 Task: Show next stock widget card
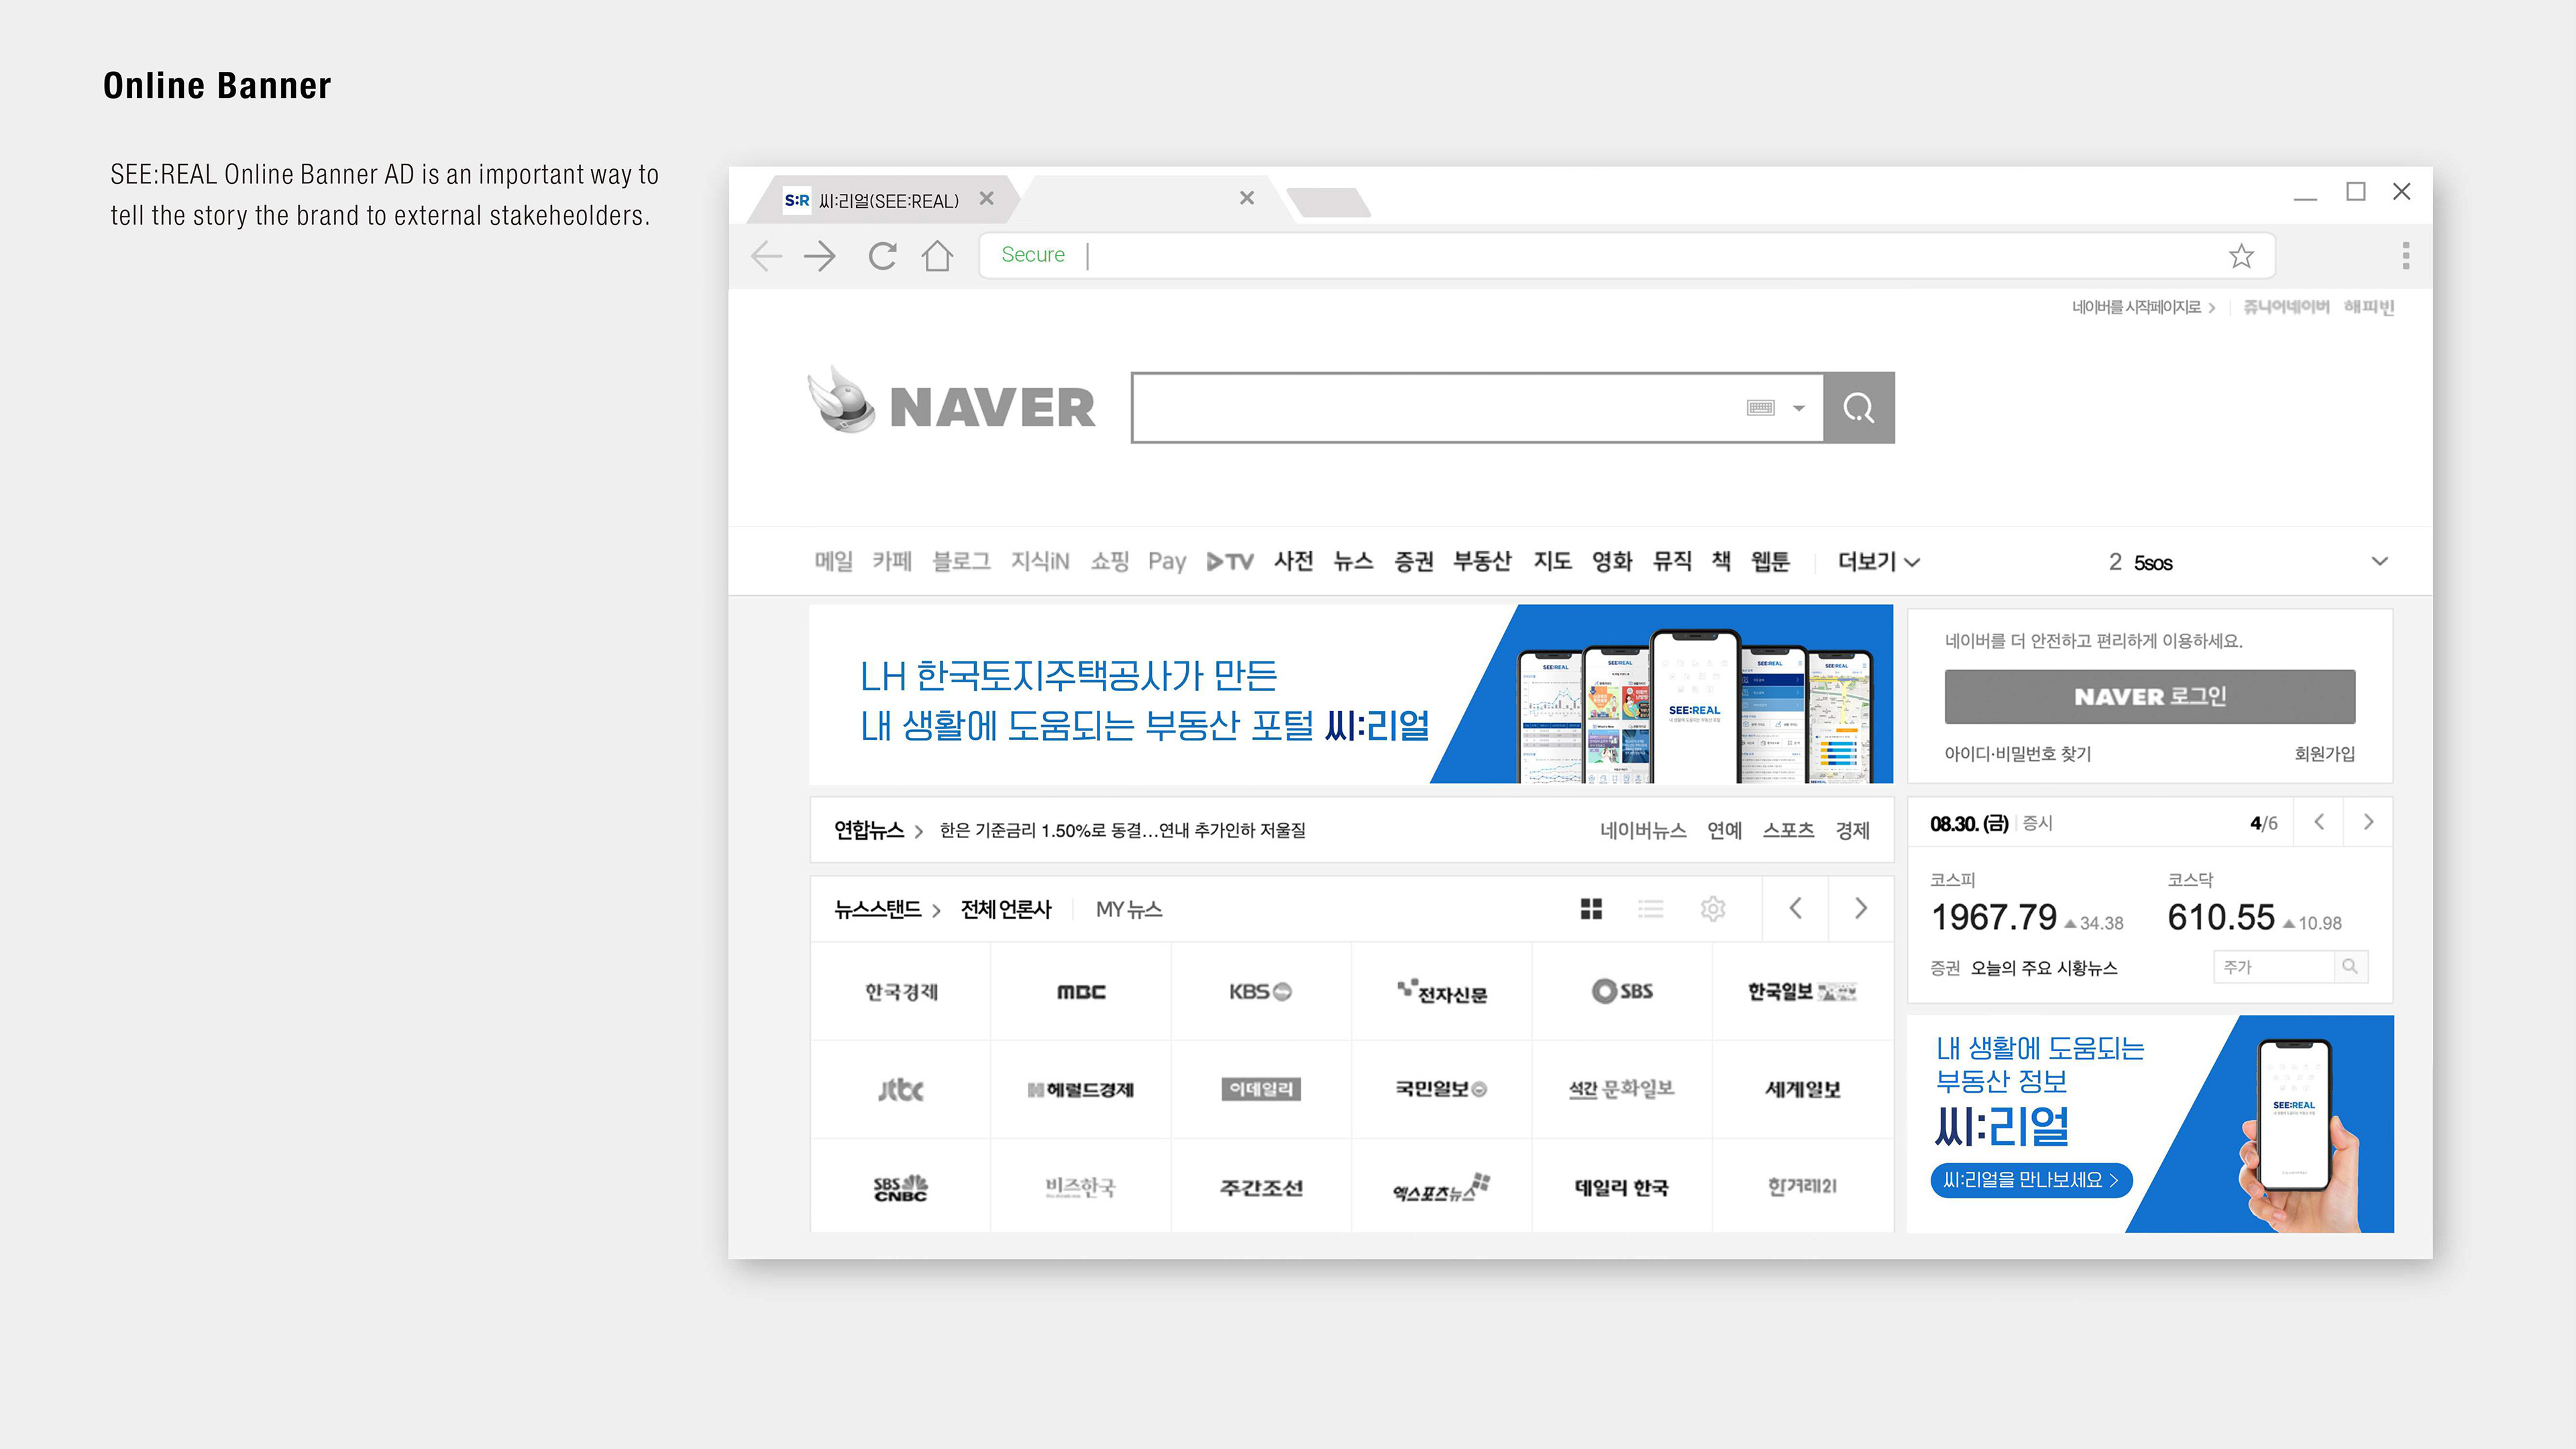2368,822
